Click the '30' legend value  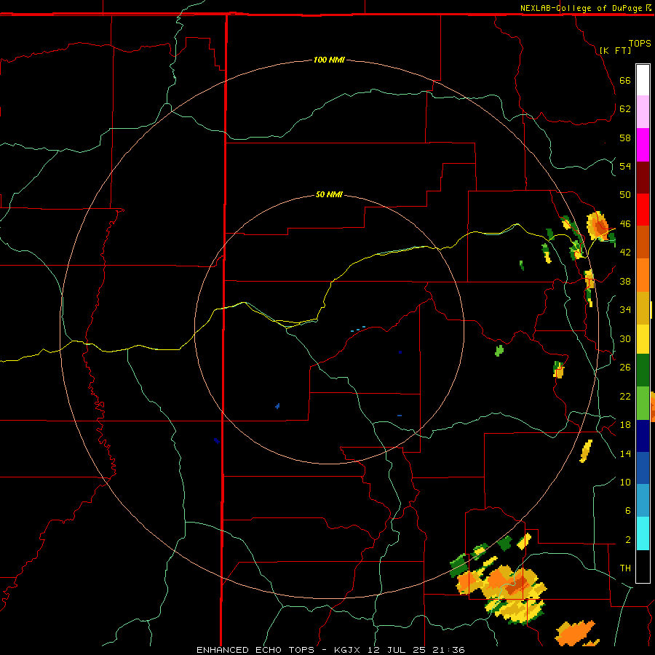point(625,338)
